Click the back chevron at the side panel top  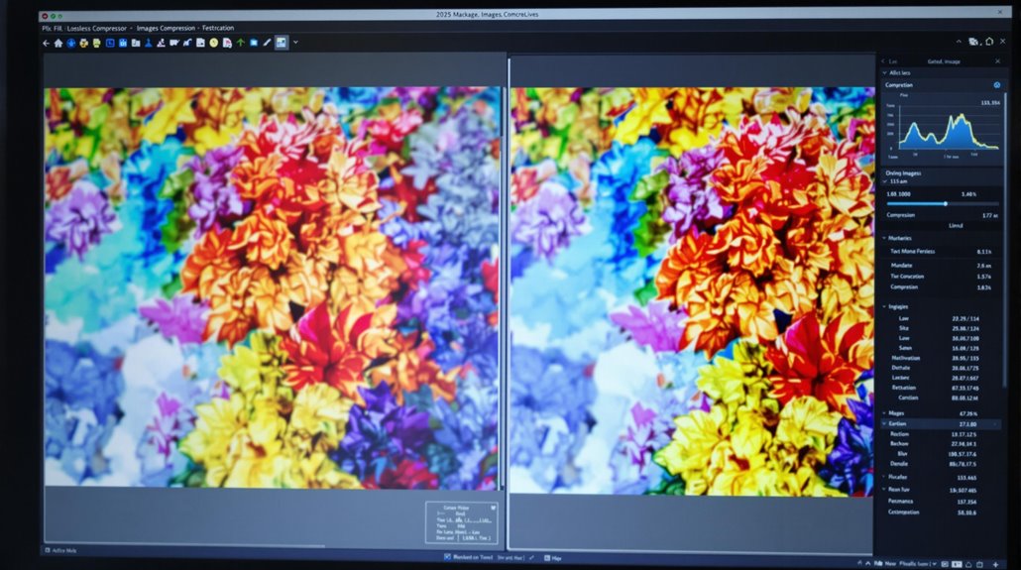[883, 61]
